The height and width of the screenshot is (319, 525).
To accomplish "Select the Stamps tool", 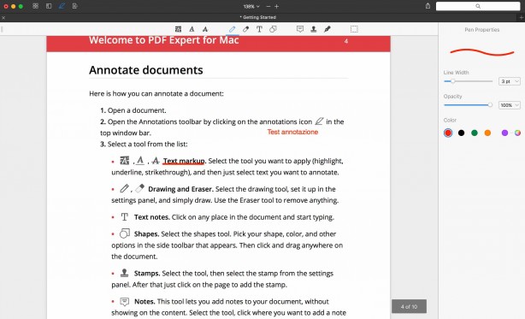I will point(314,29).
